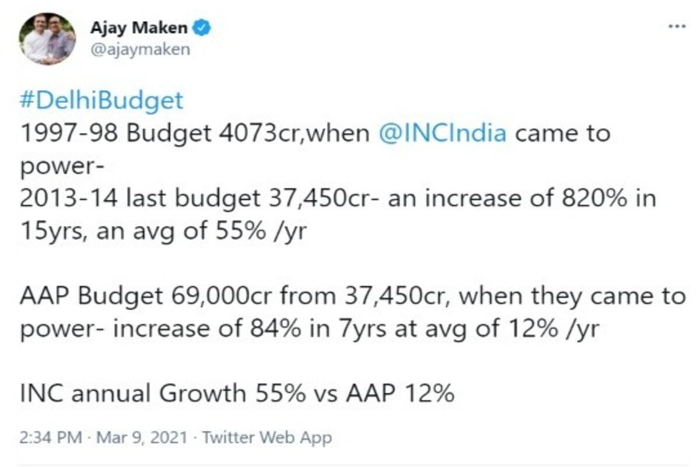The width and height of the screenshot is (700, 467).
Task: Open the @INCIndia mention
Action: point(443,133)
